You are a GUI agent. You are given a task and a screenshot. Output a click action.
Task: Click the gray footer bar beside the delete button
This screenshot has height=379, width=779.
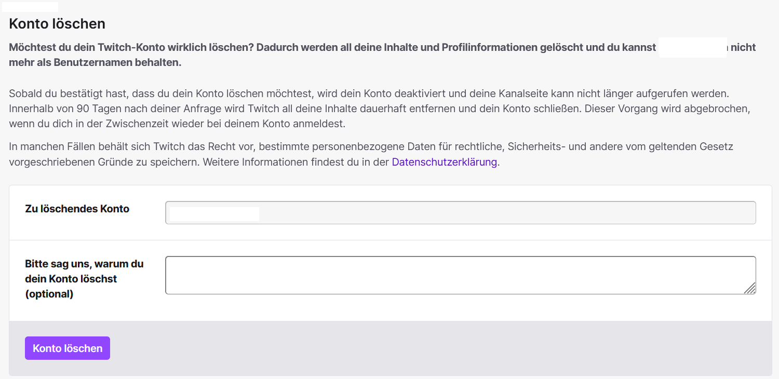pos(415,348)
